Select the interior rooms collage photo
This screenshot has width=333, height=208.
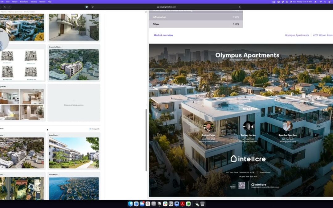click(x=22, y=104)
